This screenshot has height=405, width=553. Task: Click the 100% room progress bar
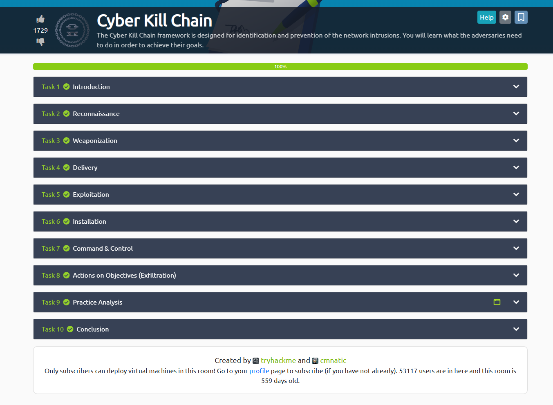[280, 67]
